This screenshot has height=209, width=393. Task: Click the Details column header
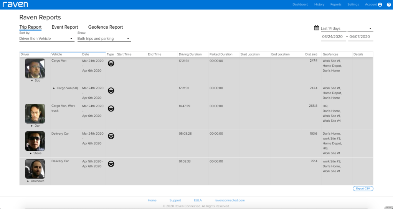pyautogui.click(x=362, y=54)
